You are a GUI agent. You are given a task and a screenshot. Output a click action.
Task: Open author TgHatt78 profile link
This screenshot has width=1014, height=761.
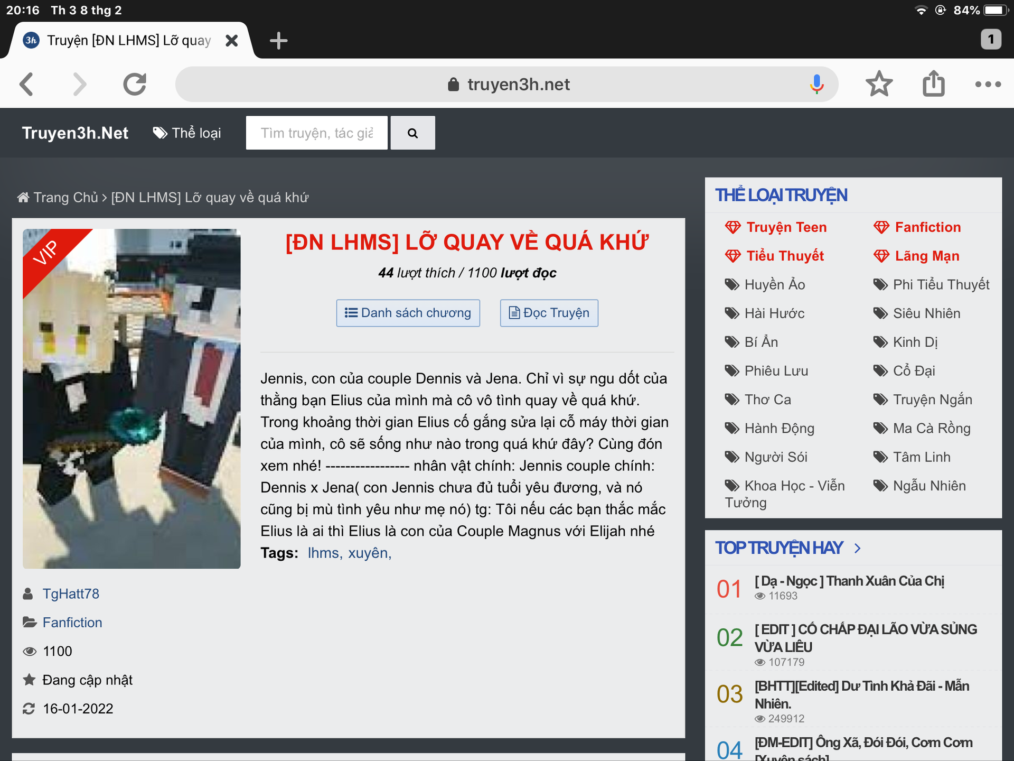click(x=71, y=593)
